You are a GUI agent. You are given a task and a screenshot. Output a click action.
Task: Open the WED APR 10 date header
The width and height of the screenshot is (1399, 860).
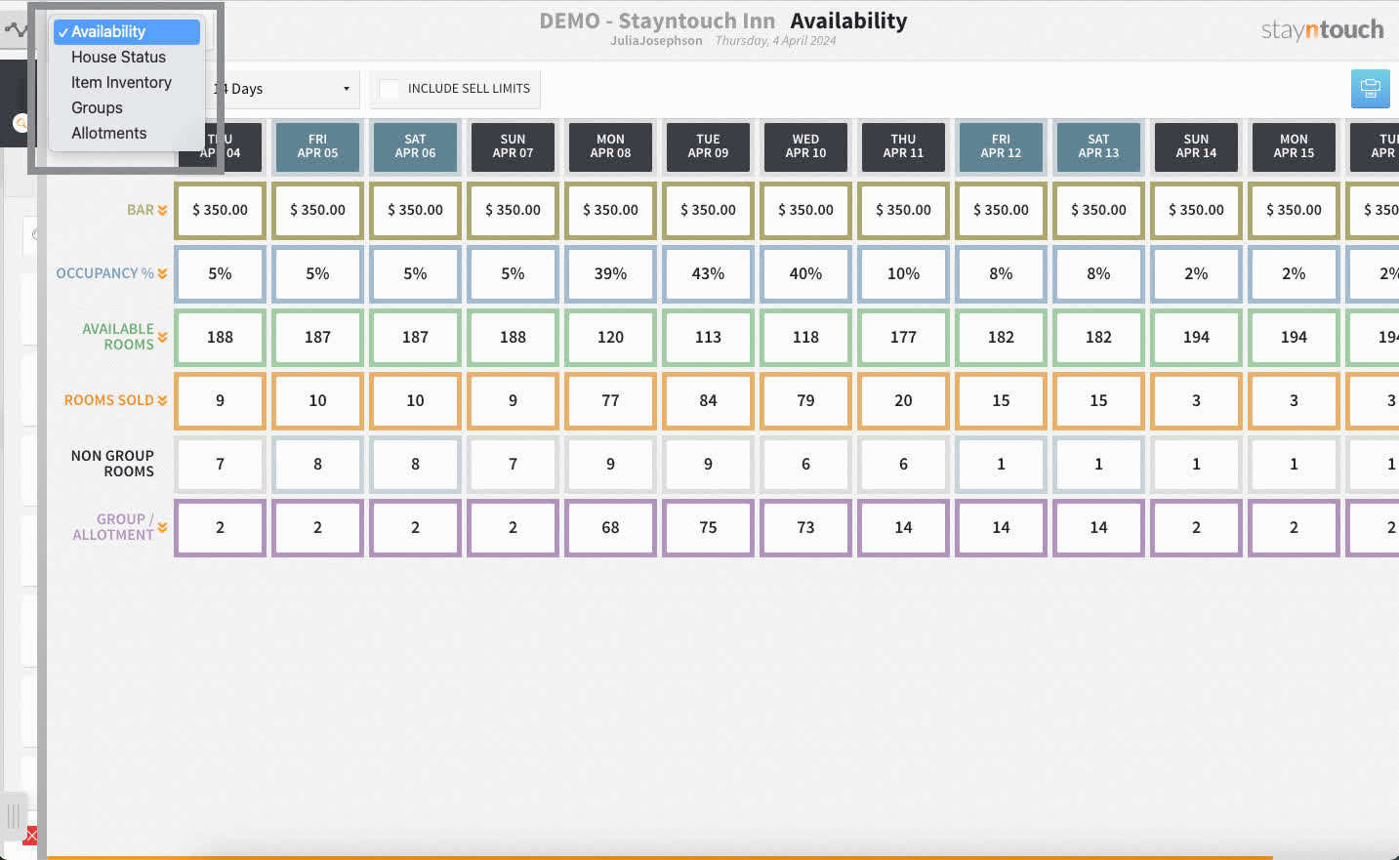(x=805, y=146)
